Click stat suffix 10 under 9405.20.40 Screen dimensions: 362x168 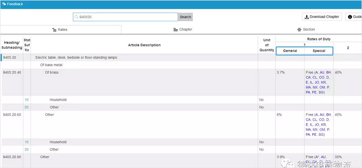click(27, 99)
